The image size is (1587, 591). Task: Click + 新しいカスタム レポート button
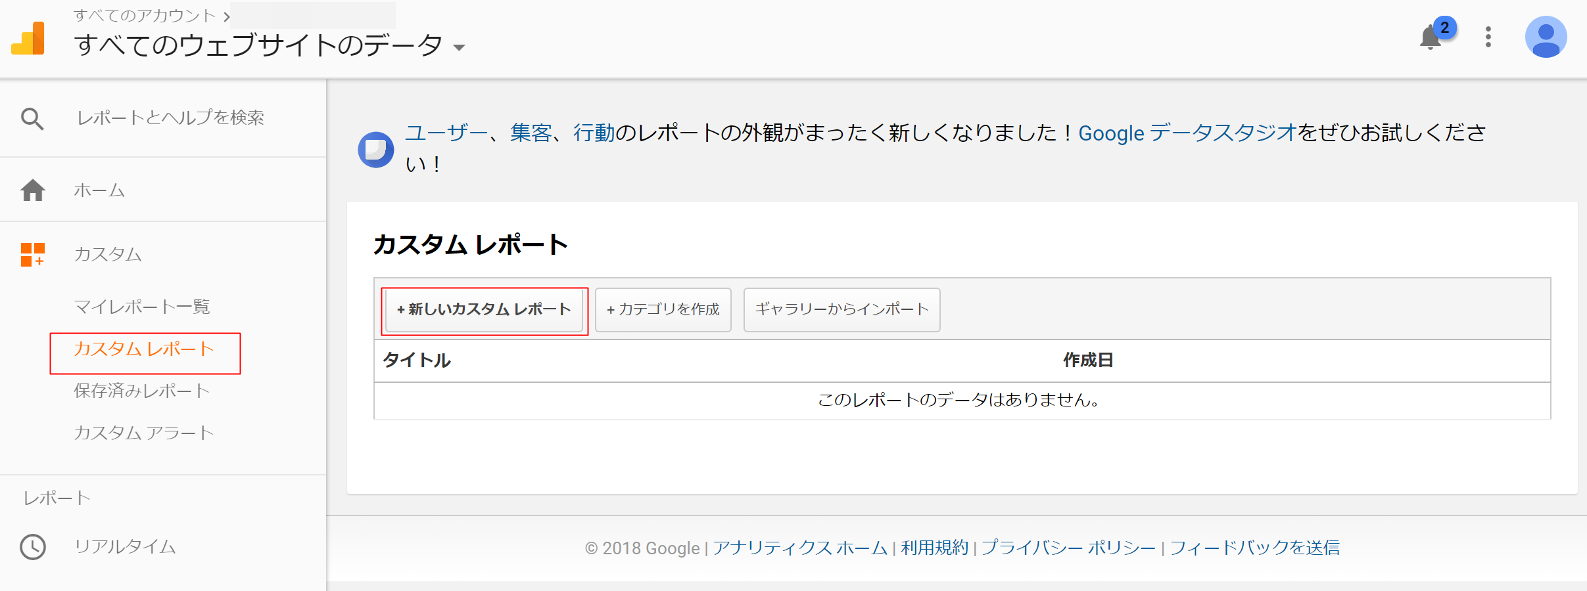click(x=484, y=309)
